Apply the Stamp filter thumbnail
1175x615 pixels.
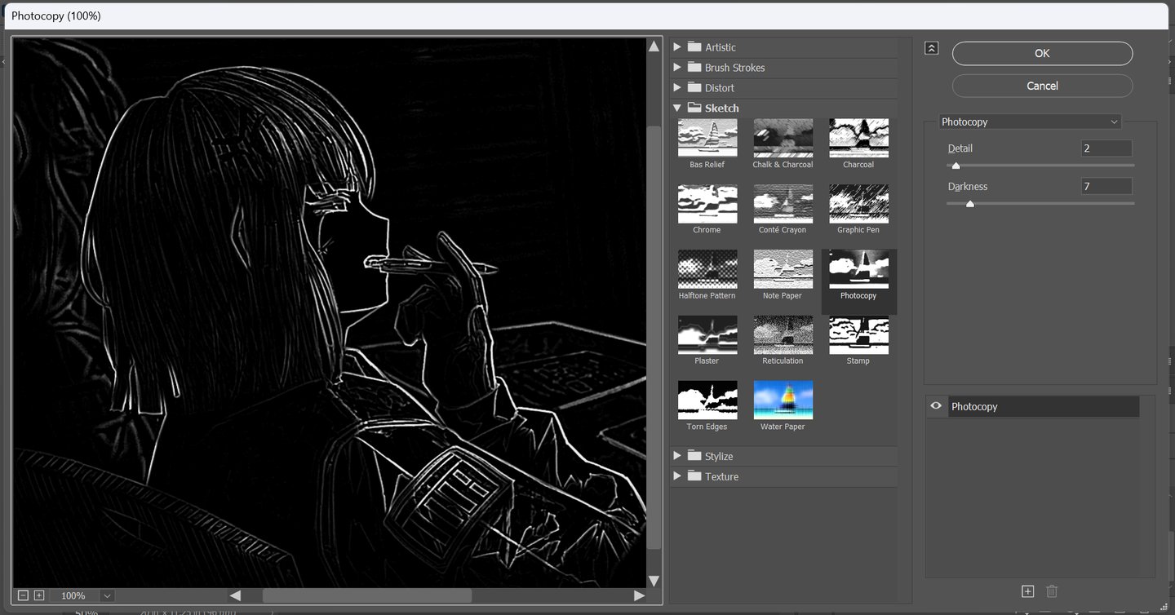(858, 334)
